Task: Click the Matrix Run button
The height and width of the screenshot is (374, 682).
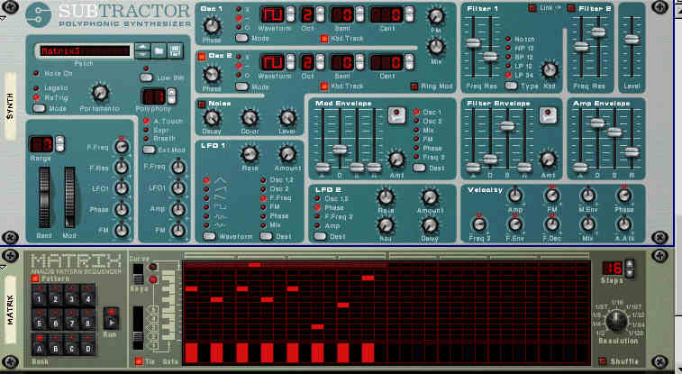Action: pyautogui.click(x=111, y=319)
